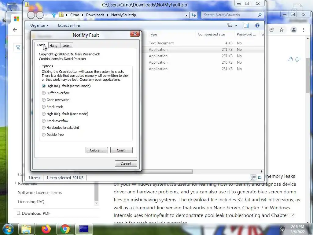Click the Microsoft logo in browser

pos(17,19)
